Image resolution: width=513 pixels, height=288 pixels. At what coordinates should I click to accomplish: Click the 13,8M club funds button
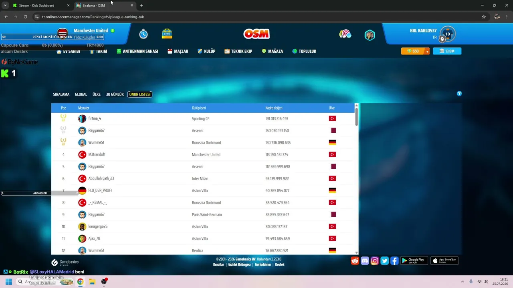(447, 51)
